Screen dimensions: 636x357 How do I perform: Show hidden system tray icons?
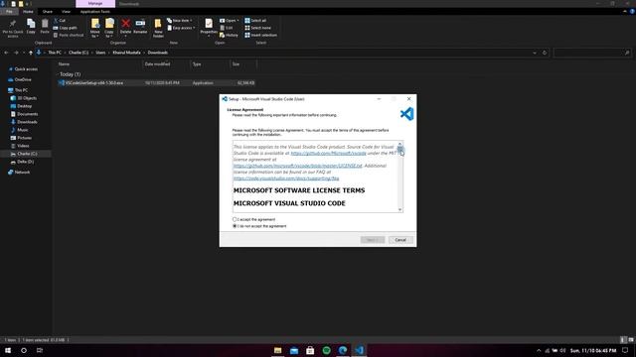(539, 350)
